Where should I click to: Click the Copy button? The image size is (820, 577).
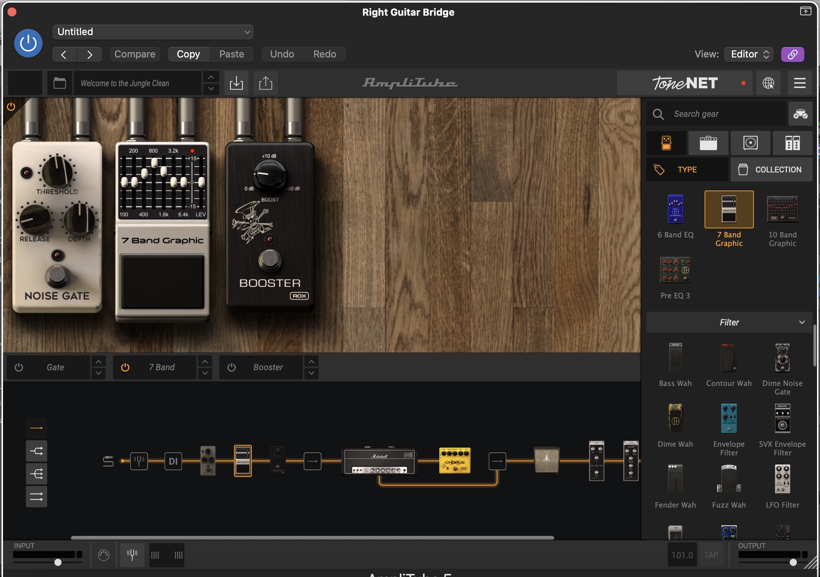(x=188, y=54)
